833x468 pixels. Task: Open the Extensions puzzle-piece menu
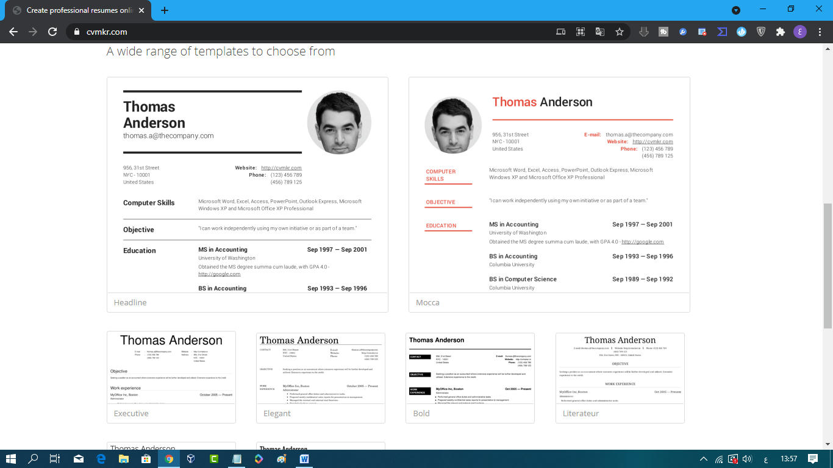(781, 32)
